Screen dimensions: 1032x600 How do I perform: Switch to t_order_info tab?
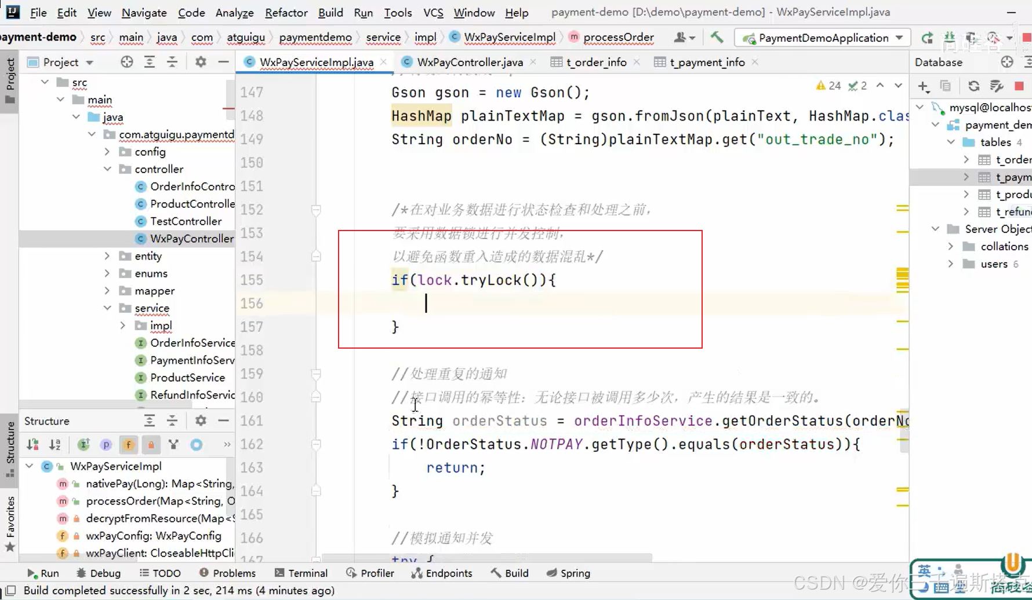point(597,62)
